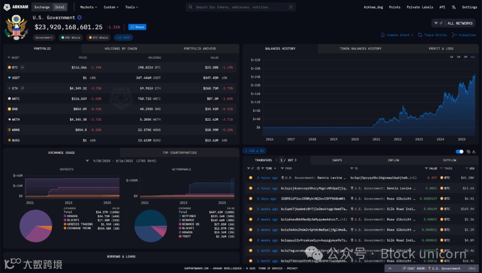Click the filter icon in TOKEN column
Screen dimensions: 482x273
pyautogui.click(x=441, y=168)
